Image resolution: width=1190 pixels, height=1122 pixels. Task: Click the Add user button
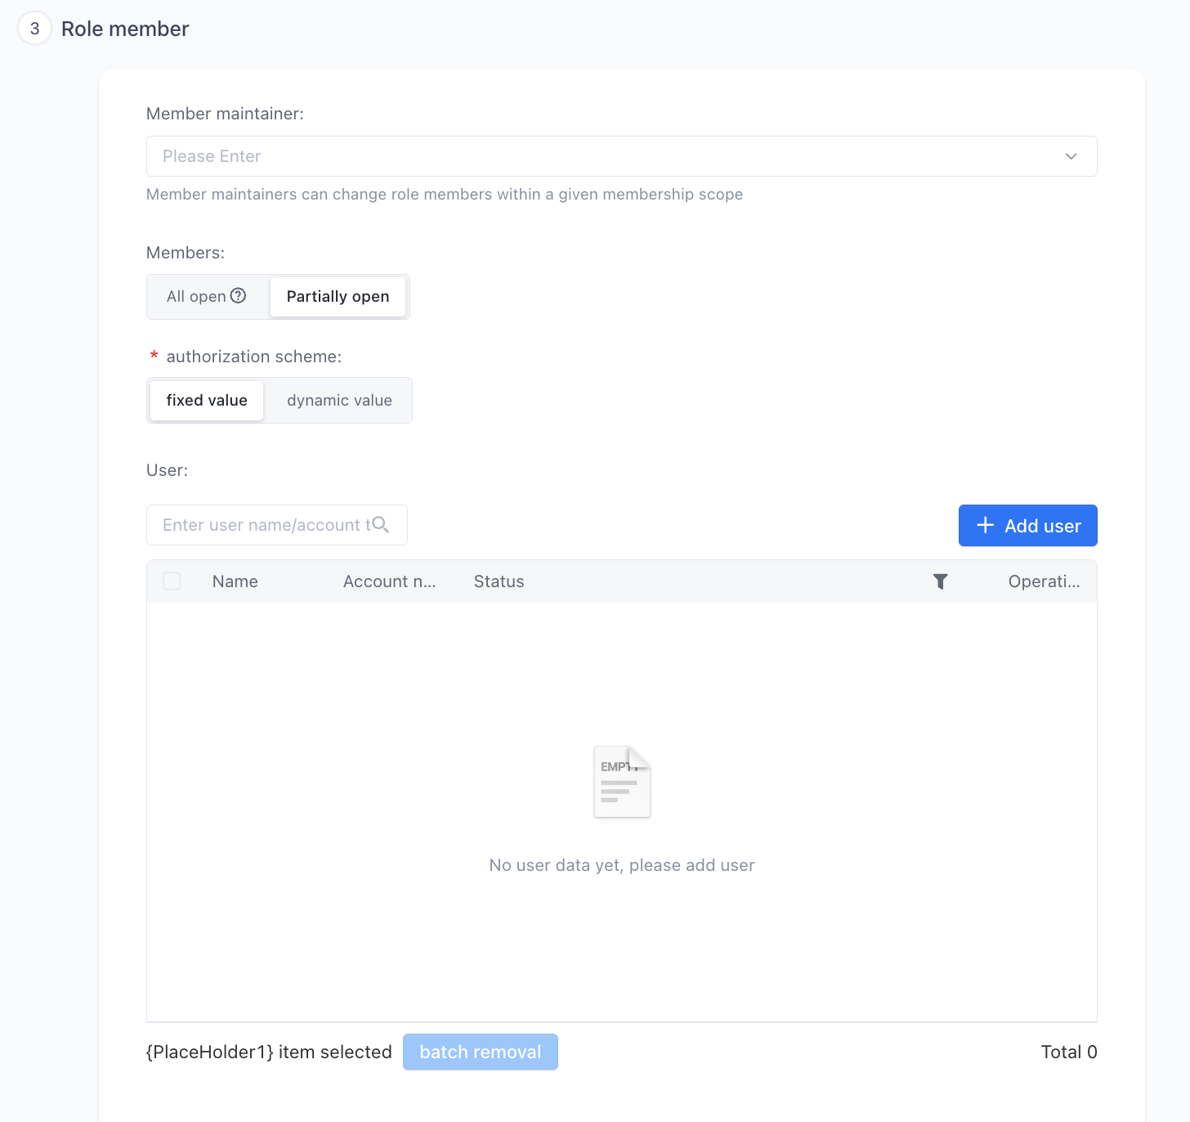coord(1027,526)
